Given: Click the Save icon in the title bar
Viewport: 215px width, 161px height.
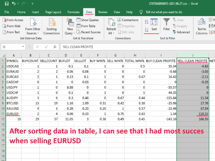Looking at the screenshot, I should 7,4.
